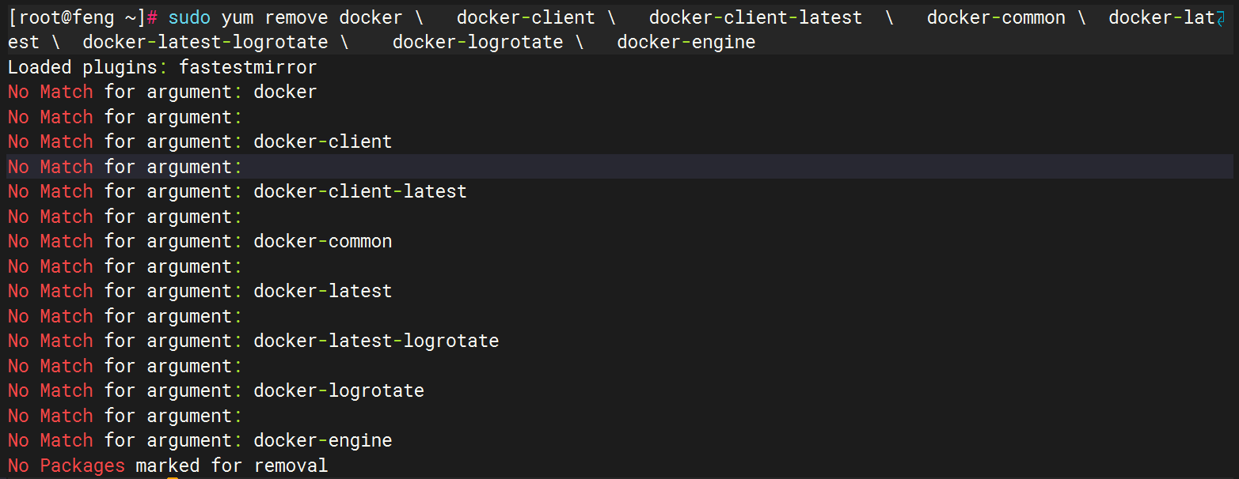Click the first No Match line's docker argument

pyautogui.click(x=285, y=92)
